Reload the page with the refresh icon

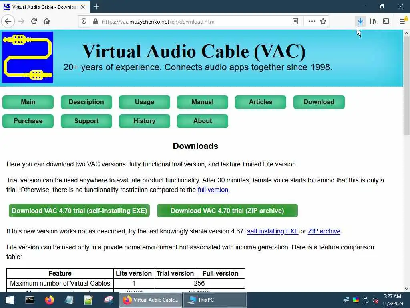click(x=34, y=22)
